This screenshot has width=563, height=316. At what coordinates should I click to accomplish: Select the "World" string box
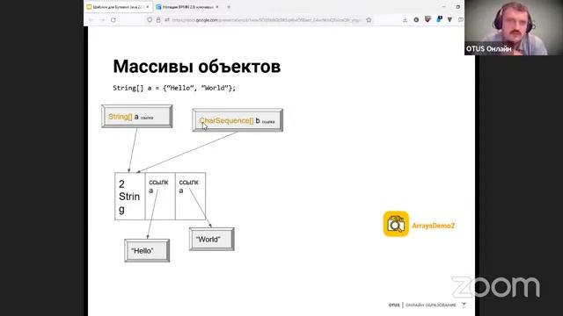click(x=212, y=239)
